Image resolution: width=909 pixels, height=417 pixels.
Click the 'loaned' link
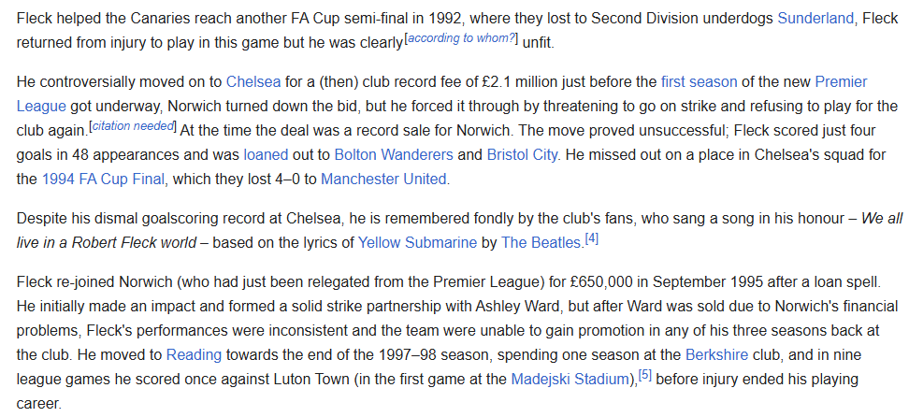266,155
